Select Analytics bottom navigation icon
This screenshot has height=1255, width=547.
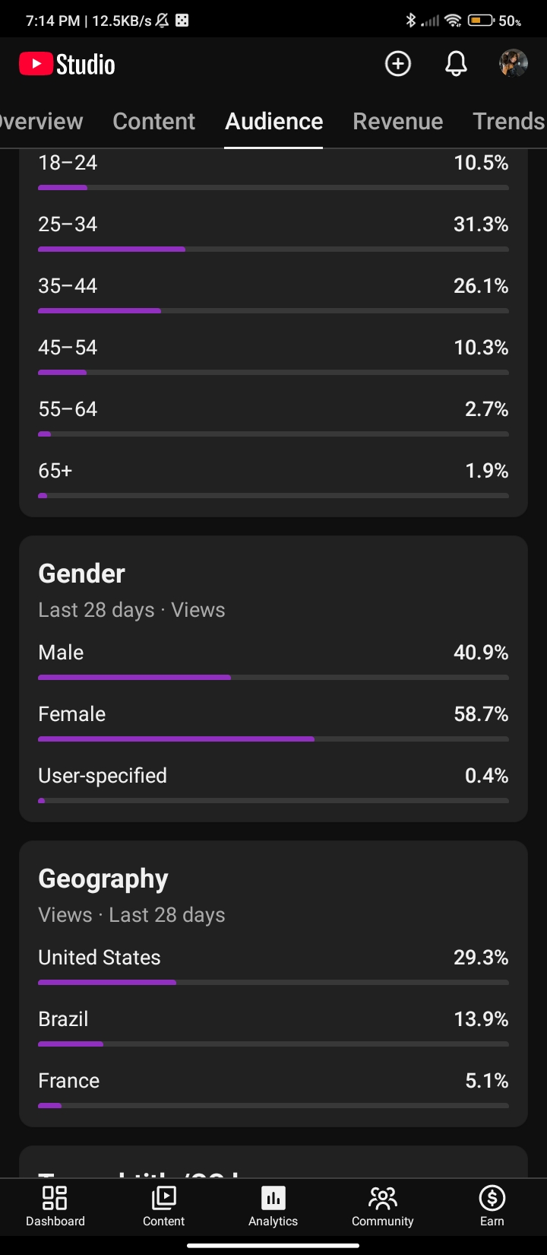(273, 1207)
